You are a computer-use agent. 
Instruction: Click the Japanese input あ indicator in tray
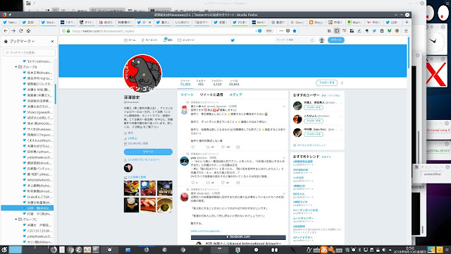[324, 249]
